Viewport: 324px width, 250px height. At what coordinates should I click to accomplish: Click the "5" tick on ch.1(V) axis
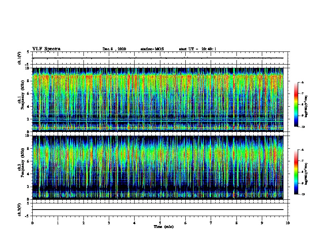(28, 52)
